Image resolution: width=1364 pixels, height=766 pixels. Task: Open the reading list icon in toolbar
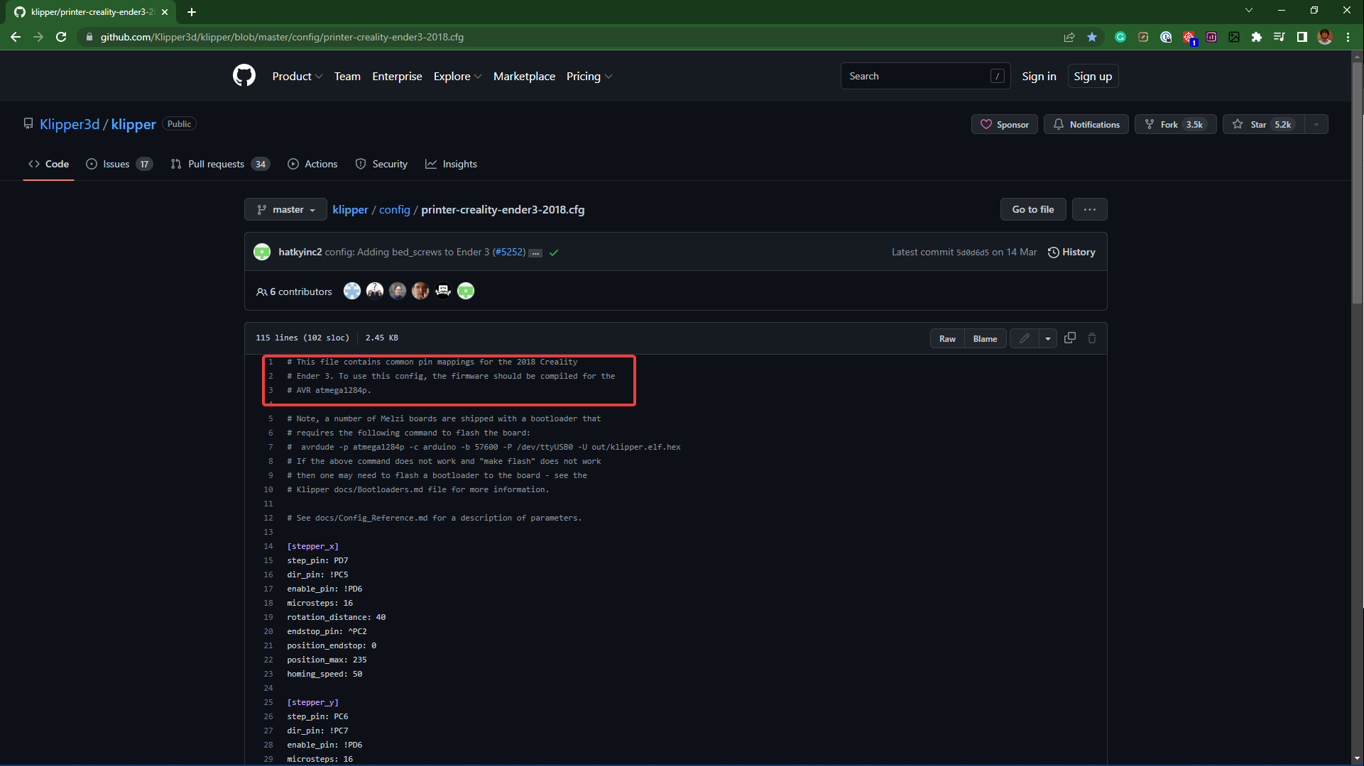(x=1280, y=37)
